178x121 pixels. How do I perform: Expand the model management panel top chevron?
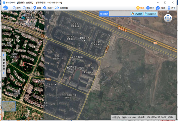click(3, 55)
